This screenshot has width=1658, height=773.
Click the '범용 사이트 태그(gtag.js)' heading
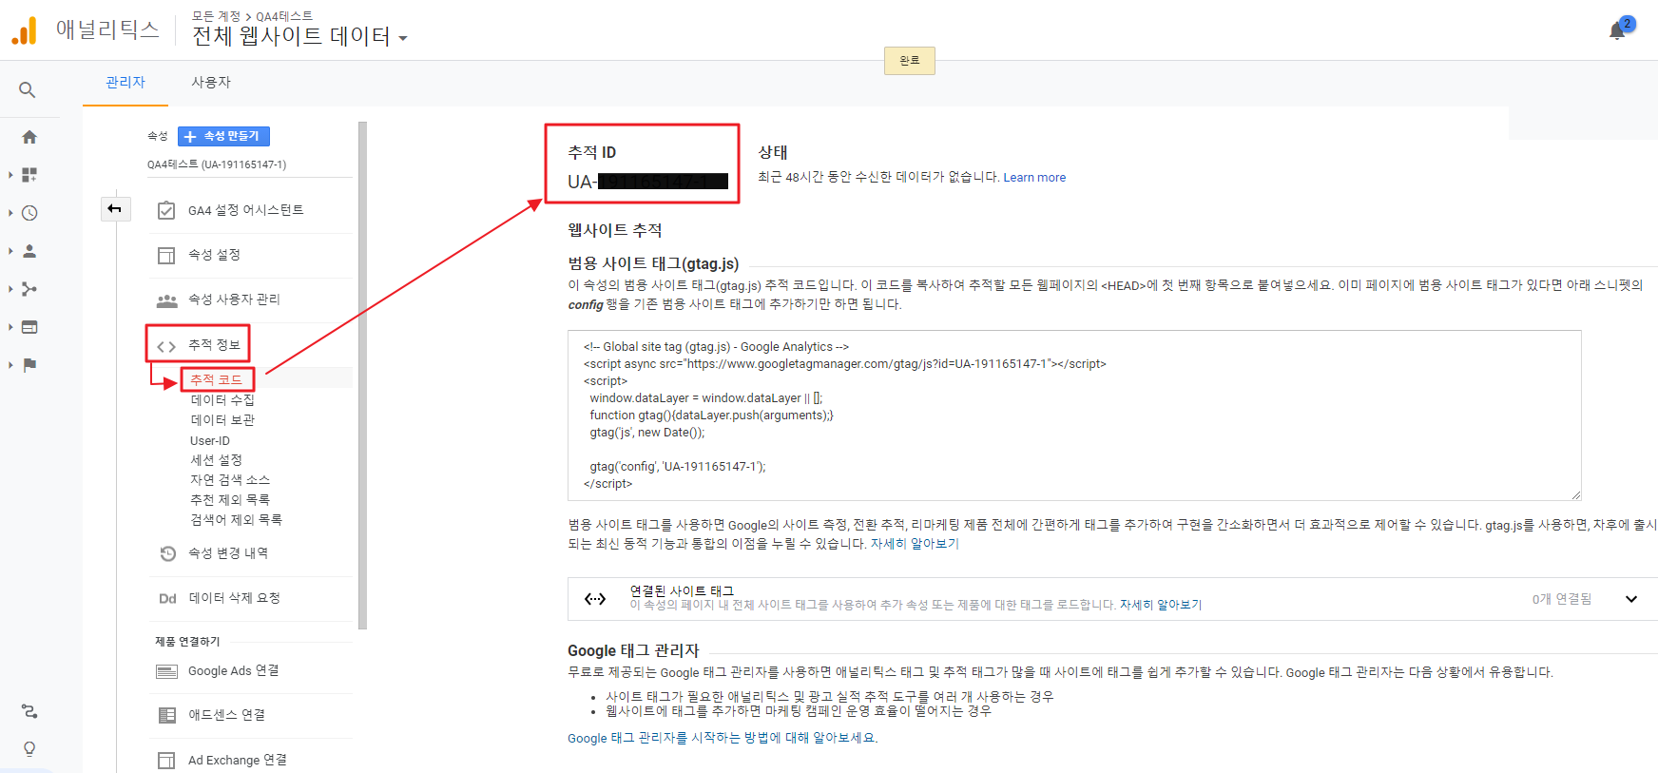pos(653,263)
